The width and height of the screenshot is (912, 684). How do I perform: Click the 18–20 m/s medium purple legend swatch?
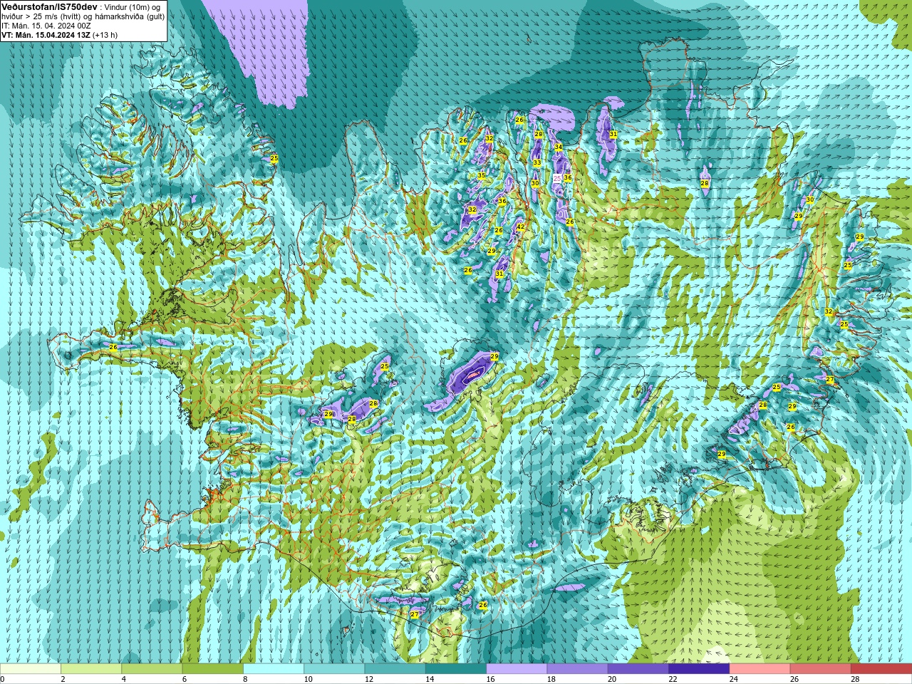(x=578, y=669)
